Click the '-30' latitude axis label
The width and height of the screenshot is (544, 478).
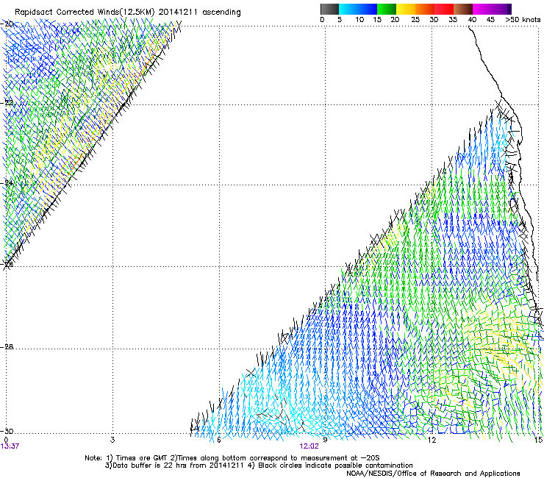7,431
